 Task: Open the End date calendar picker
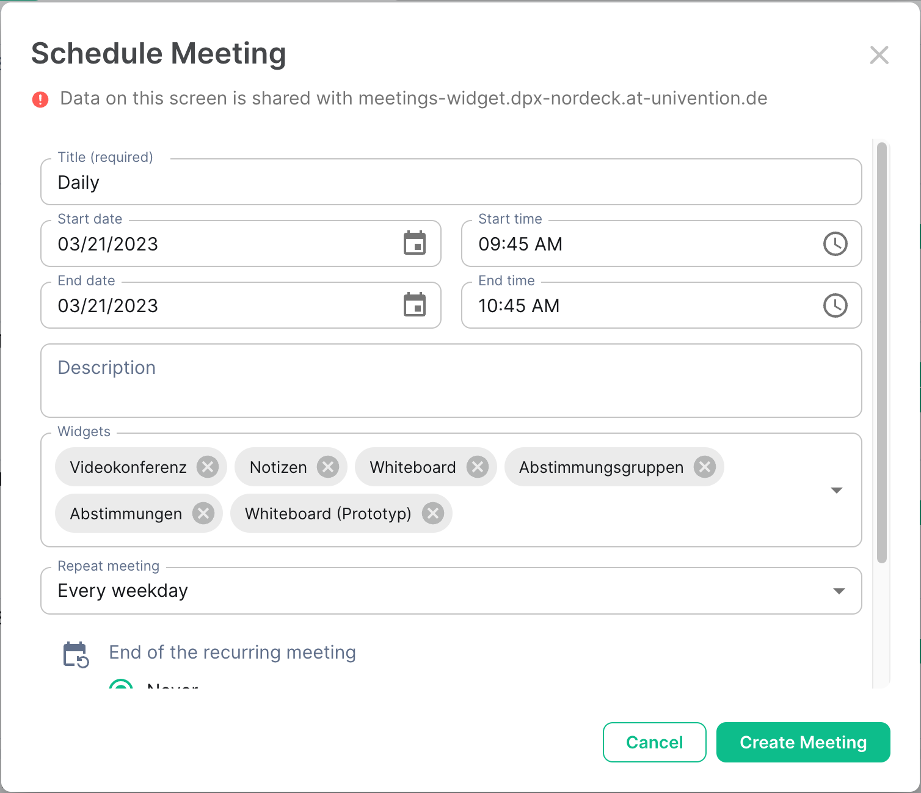click(x=415, y=305)
